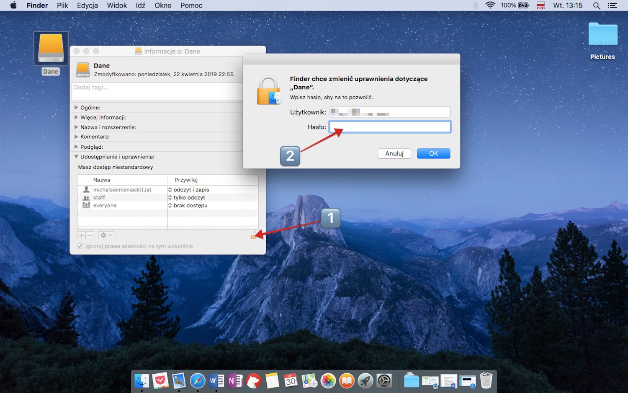Click inside the Hasło password field
628x393 pixels.
tap(389, 127)
